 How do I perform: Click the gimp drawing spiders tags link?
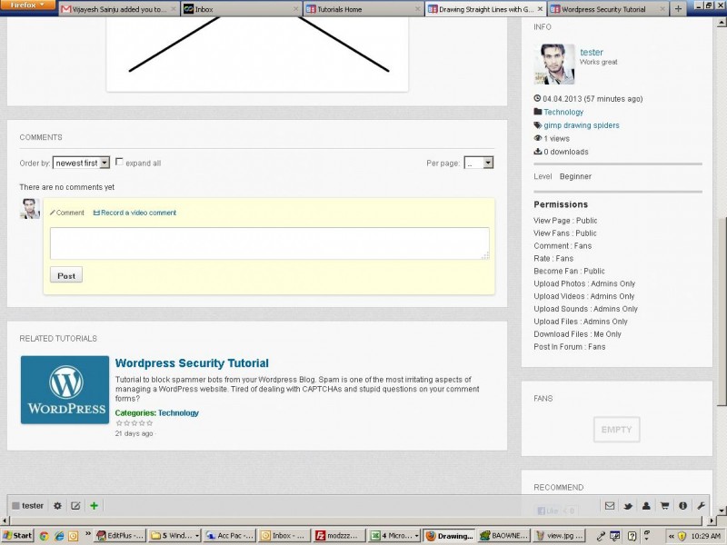click(x=582, y=125)
